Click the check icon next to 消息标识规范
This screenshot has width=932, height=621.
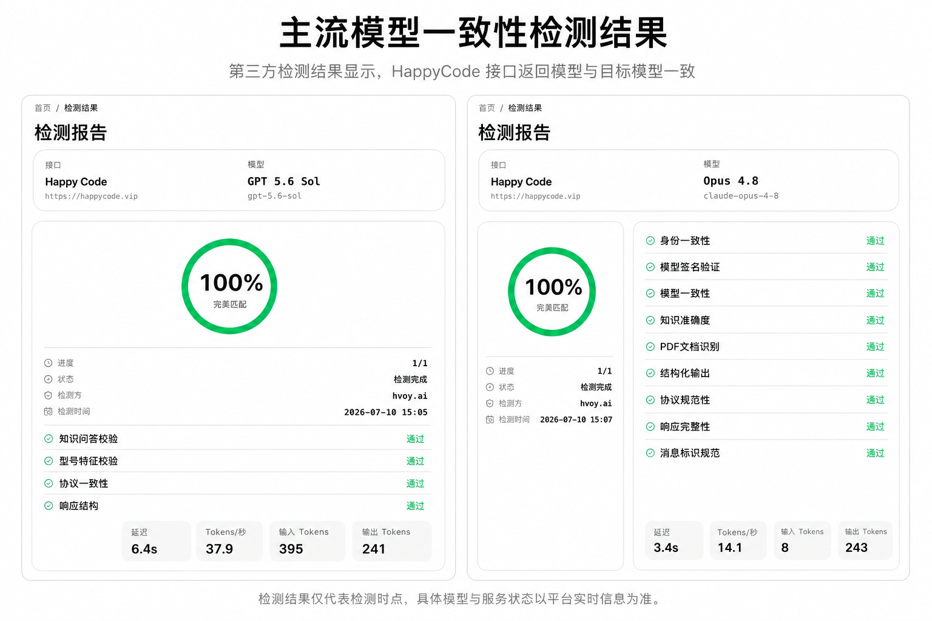(x=650, y=453)
